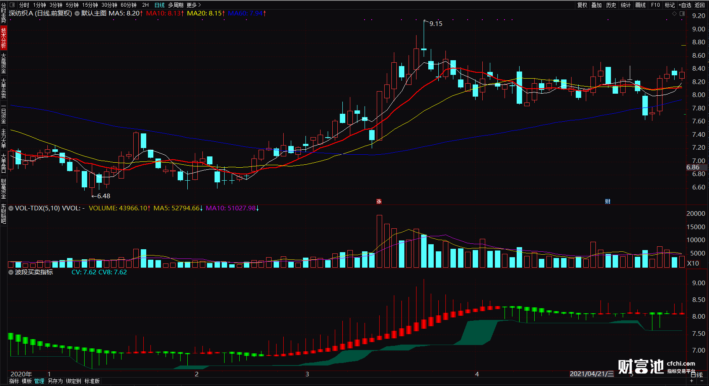Switch to 2H period tab
The image size is (709, 386).
145,5
